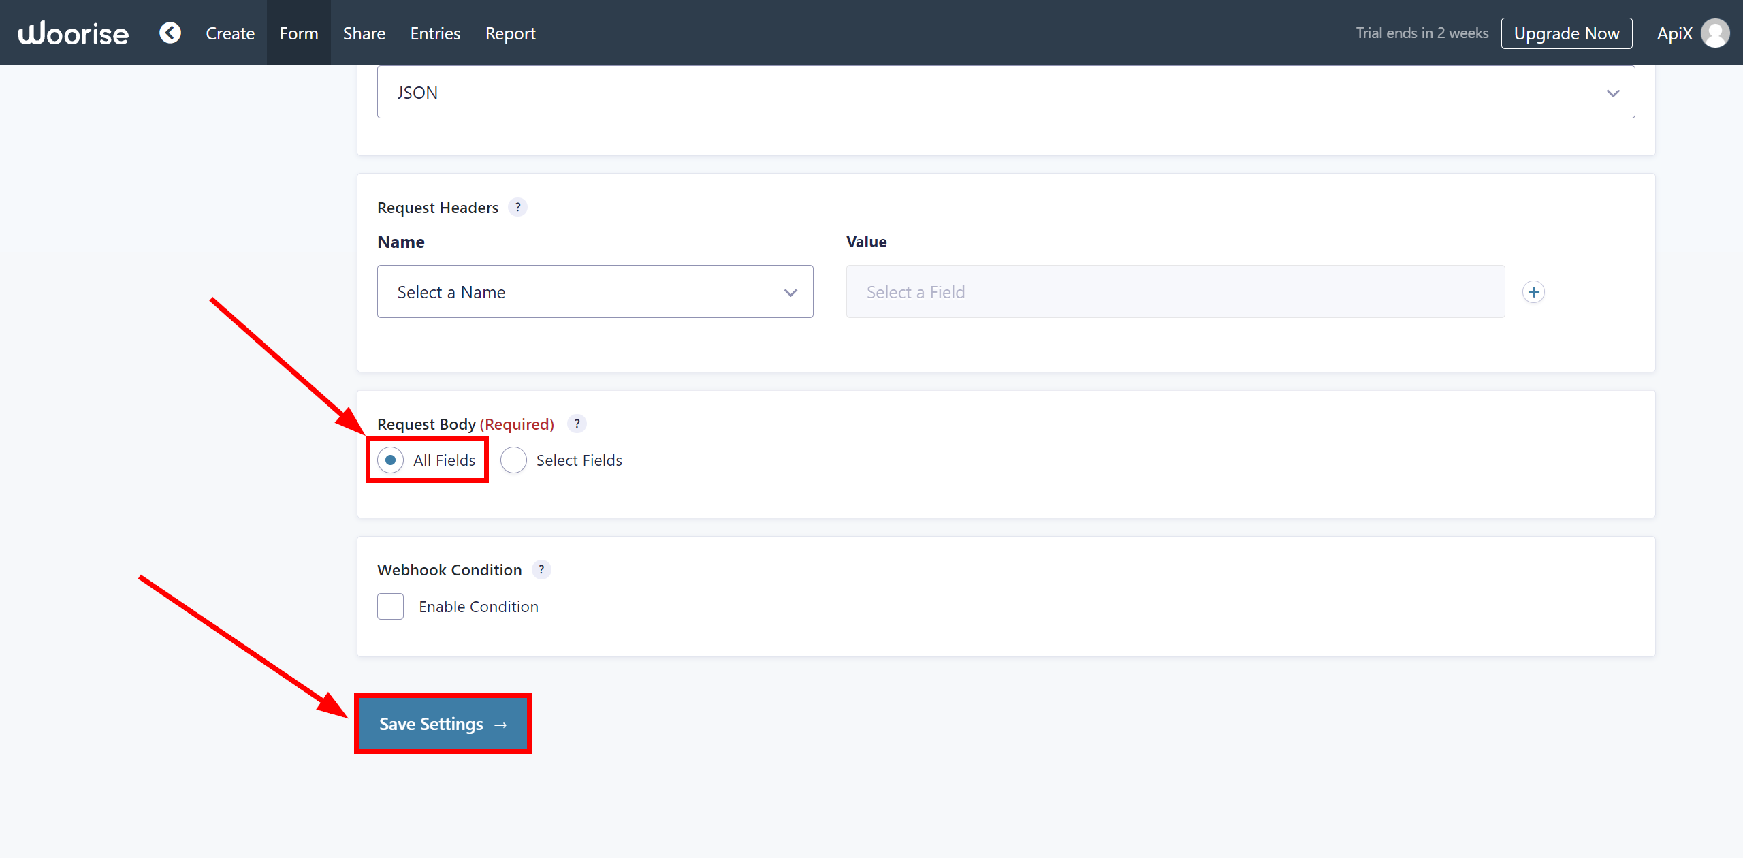Click the Report menu item

coord(510,32)
